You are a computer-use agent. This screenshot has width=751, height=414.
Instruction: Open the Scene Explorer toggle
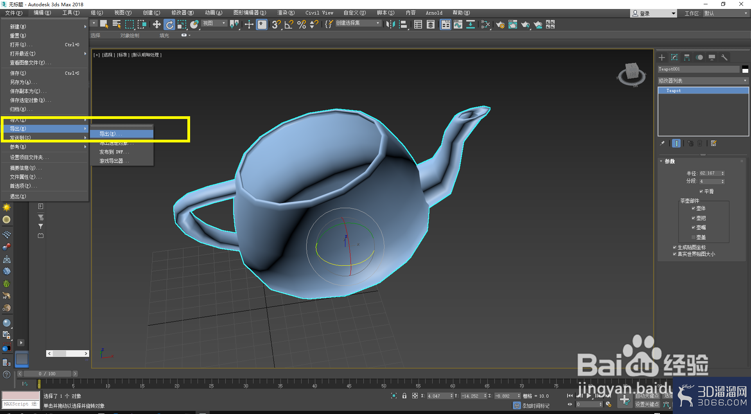[x=418, y=24]
